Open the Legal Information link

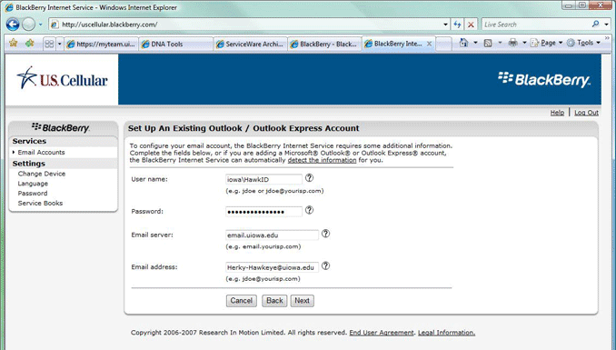[446, 333]
